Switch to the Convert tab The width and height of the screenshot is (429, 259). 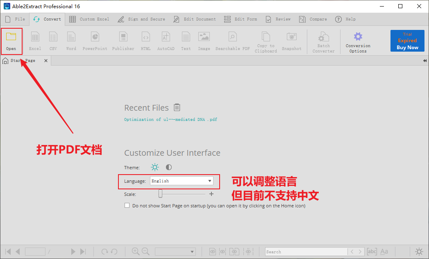pyautogui.click(x=47, y=19)
